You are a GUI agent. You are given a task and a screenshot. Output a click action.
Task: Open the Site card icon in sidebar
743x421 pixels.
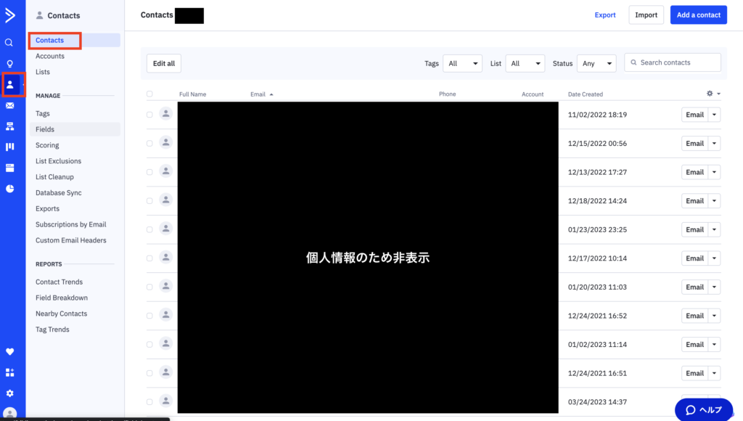[10, 168]
